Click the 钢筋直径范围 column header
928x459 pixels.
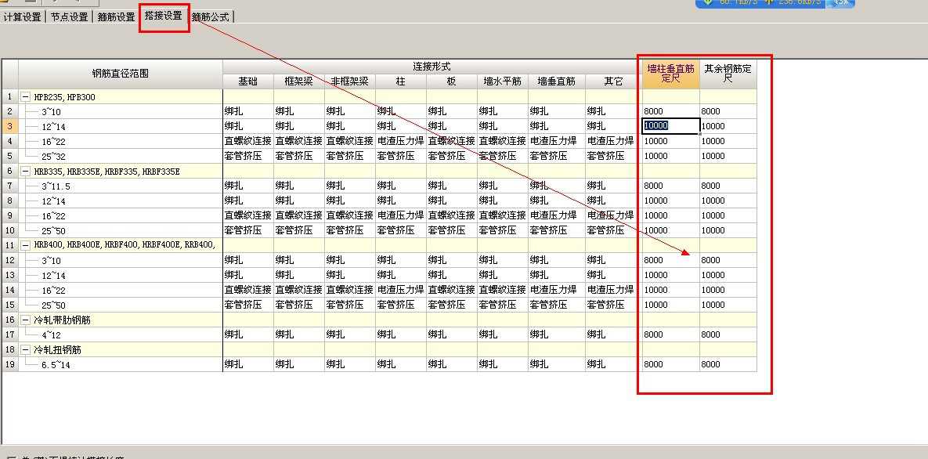pyautogui.click(x=120, y=74)
